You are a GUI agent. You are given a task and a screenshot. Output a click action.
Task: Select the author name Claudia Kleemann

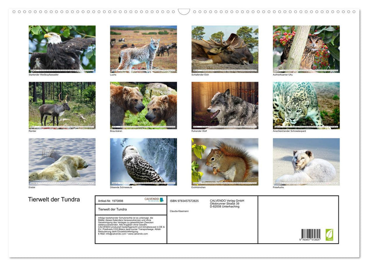[x=180, y=211]
